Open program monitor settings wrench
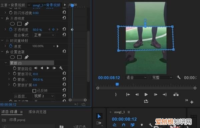200x128 pixels. tap(178, 77)
